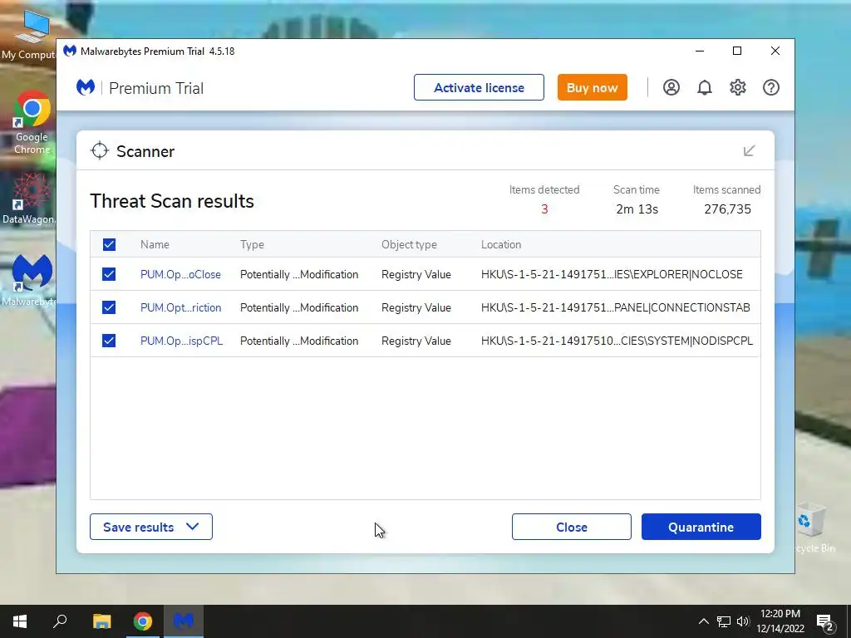The height and width of the screenshot is (638, 851).
Task: Quarantine the detected items
Action: [701, 527]
